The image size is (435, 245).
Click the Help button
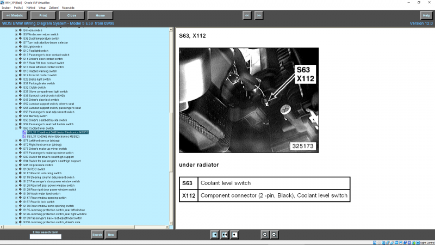[426, 16]
